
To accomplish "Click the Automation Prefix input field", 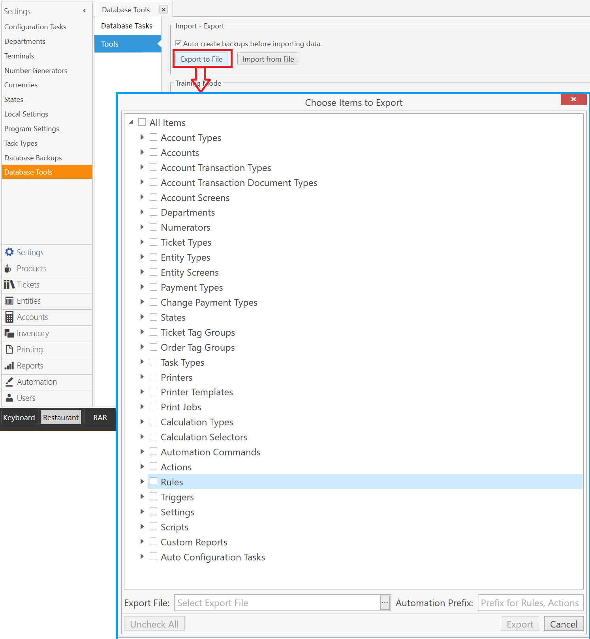I will [530, 603].
